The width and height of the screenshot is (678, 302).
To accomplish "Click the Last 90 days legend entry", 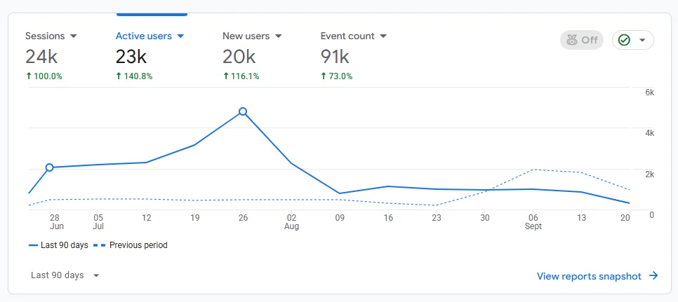I will 58,245.
